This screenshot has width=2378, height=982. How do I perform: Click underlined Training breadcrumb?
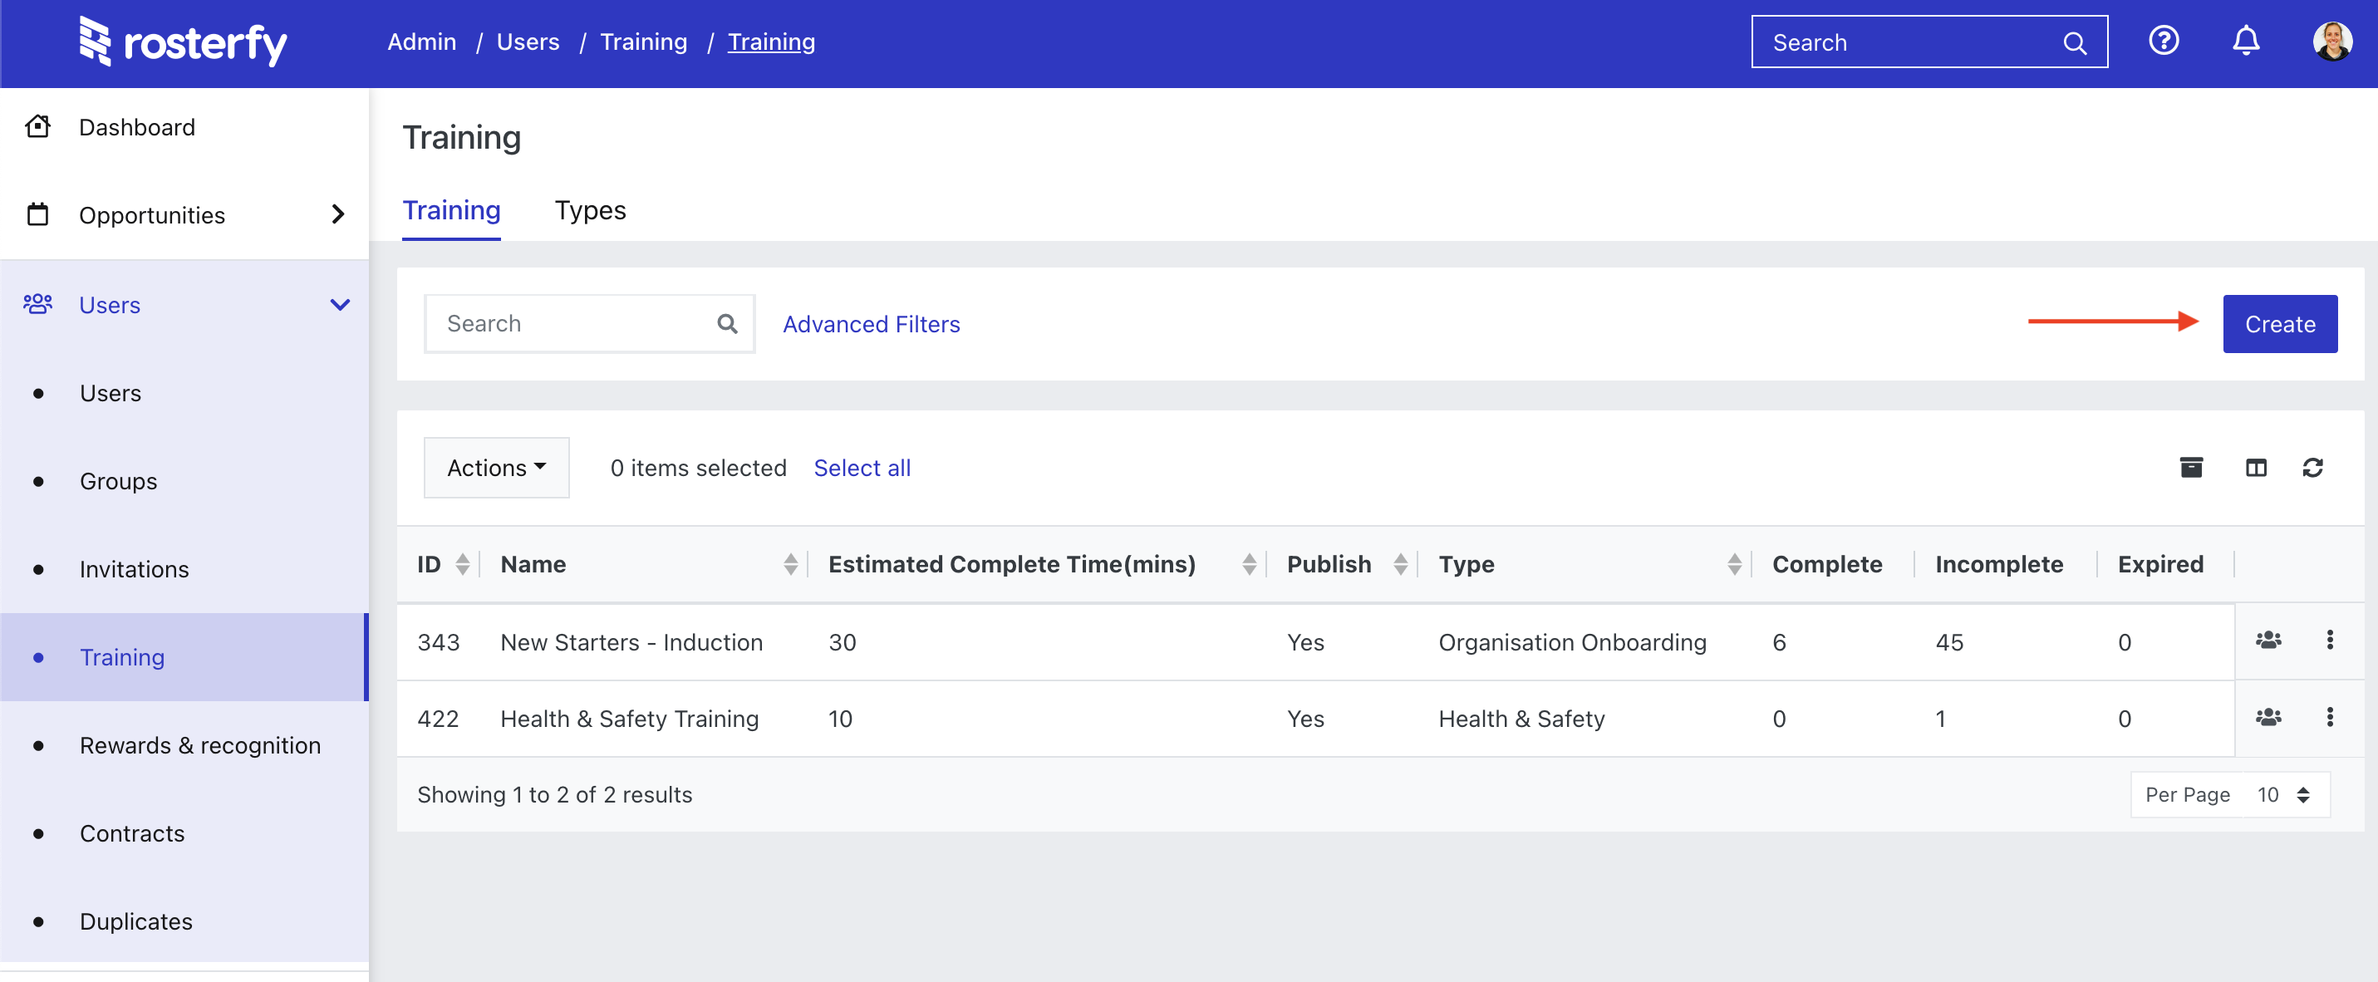point(771,42)
